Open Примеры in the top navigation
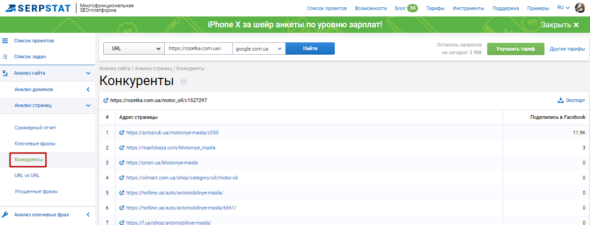 (538, 8)
